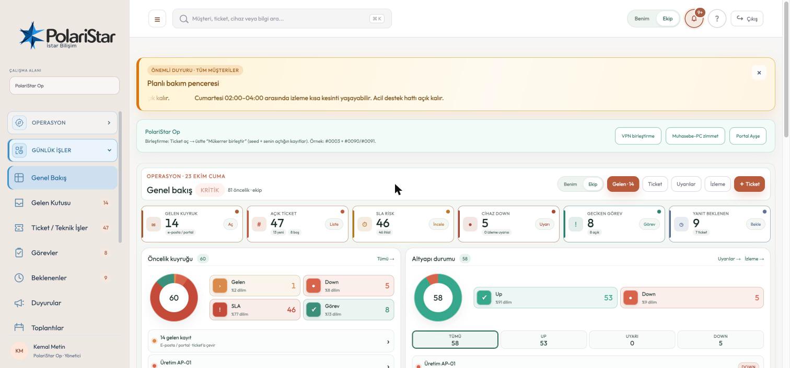Viewport: 790px width, 368px height.
Task: Click the Gelen Kuyruk envelope icon
Action: pos(154,225)
